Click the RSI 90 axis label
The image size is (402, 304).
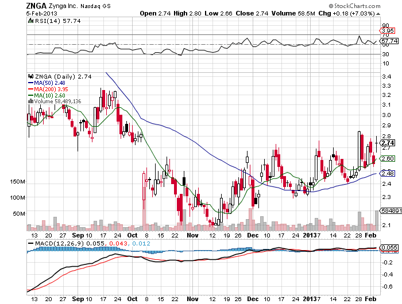[x=385, y=25]
